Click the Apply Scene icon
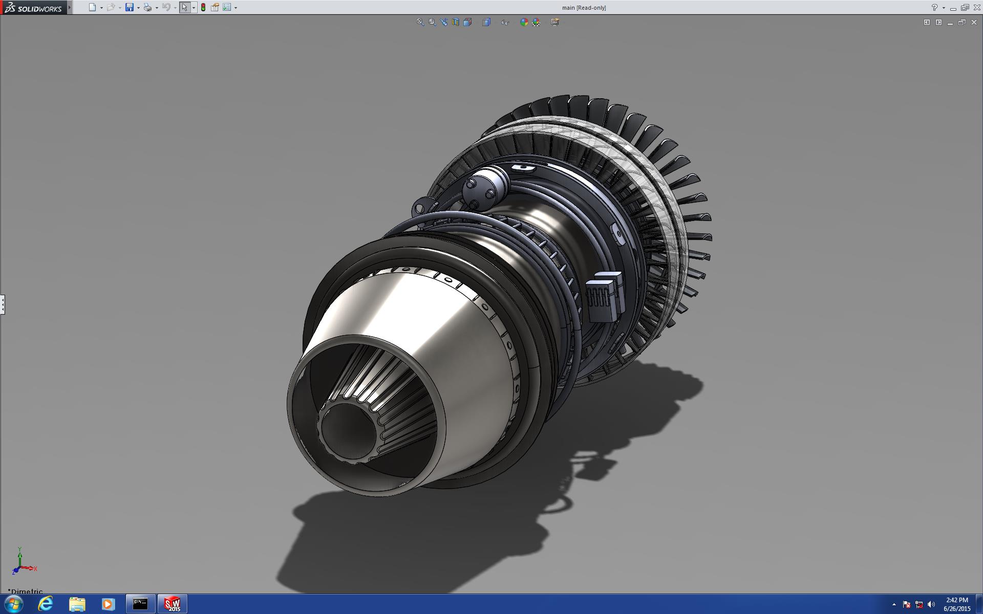 click(536, 22)
